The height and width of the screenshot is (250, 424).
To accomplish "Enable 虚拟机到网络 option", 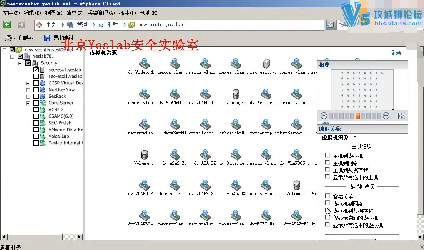I will point(327,203).
